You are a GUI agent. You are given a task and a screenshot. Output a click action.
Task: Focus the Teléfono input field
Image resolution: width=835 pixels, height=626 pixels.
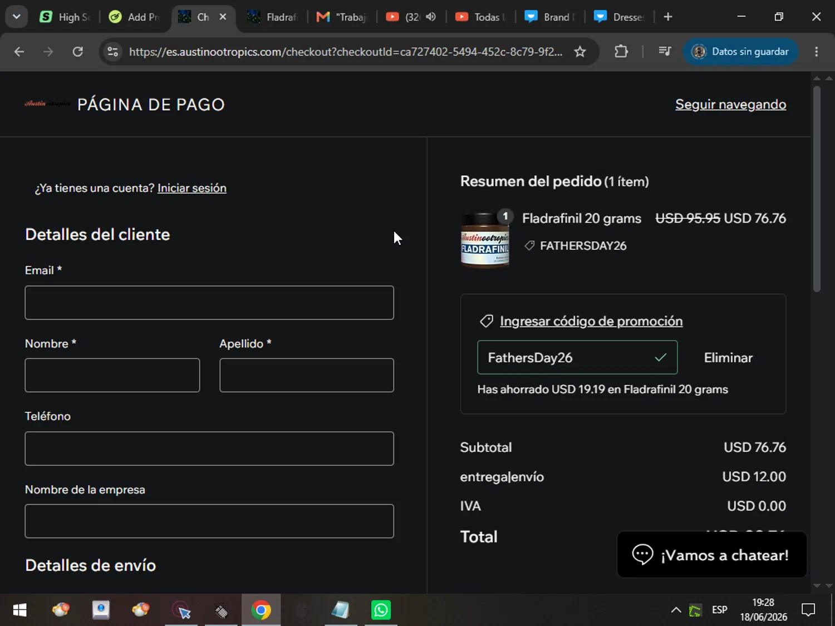pos(209,448)
